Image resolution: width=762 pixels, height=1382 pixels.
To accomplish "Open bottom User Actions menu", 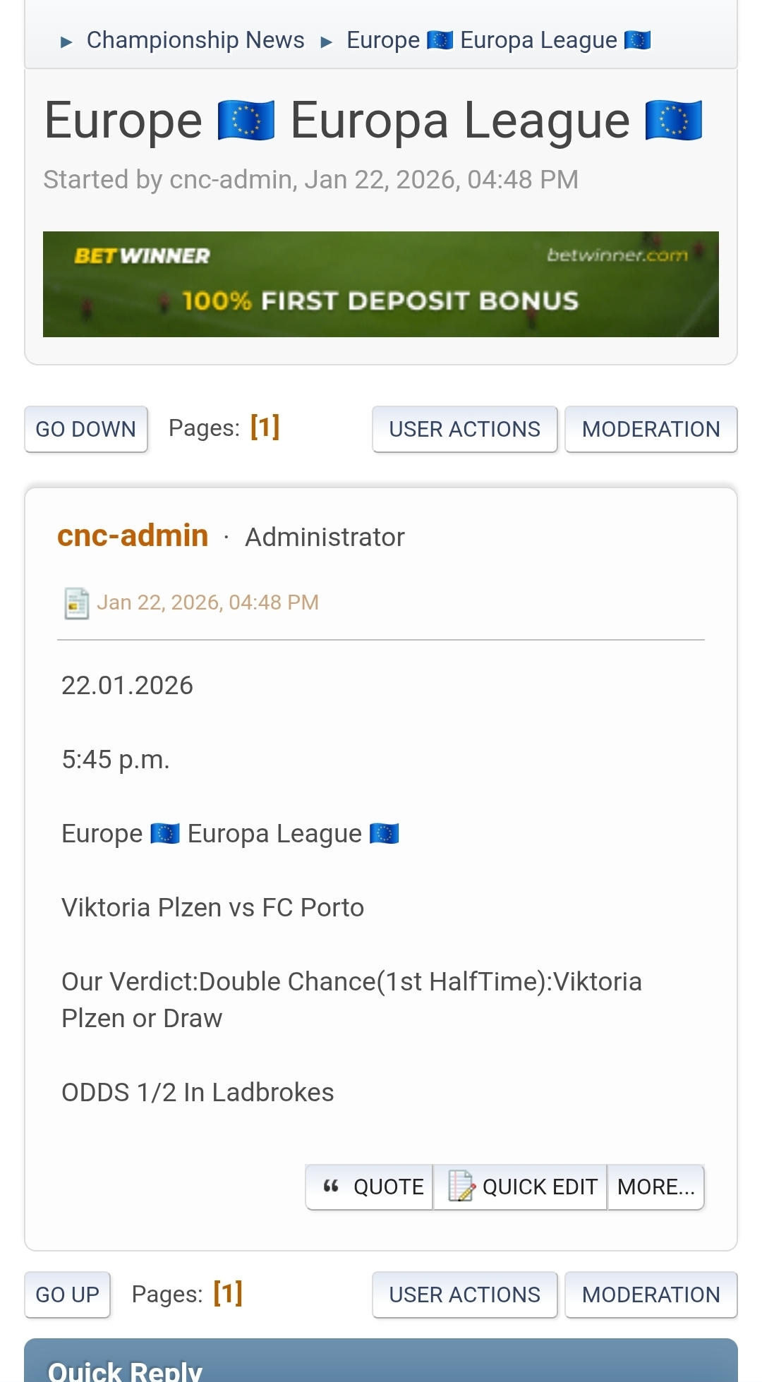I will point(464,1295).
